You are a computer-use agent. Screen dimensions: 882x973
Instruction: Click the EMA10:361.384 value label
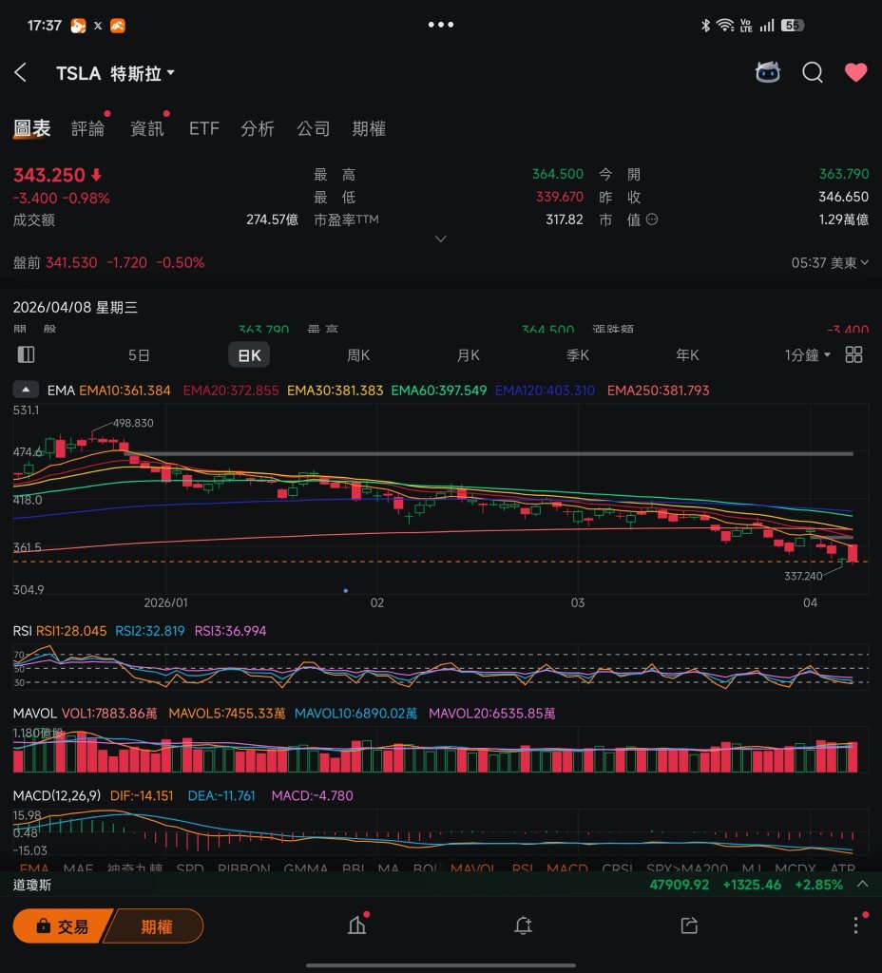tap(125, 391)
